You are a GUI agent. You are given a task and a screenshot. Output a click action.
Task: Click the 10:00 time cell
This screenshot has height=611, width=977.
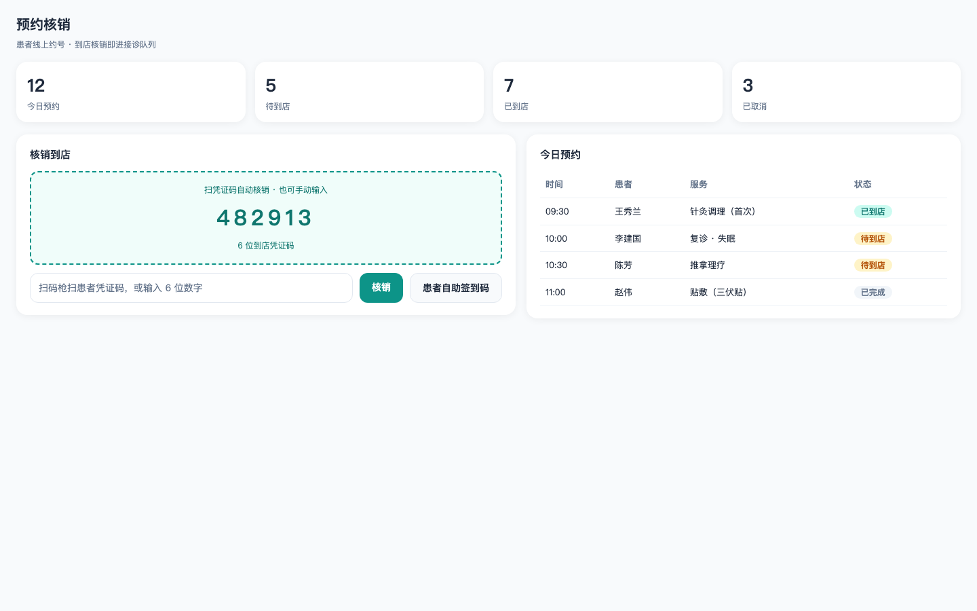coord(556,239)
